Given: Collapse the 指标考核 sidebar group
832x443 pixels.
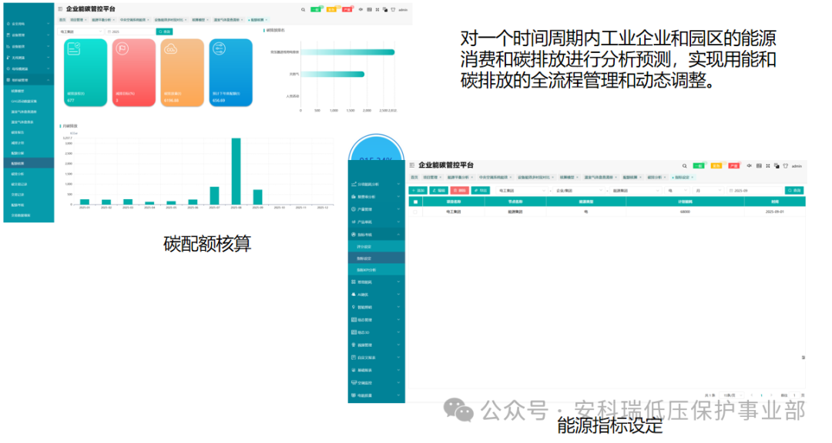Looking at the screenshot, I should tap(376, 235).
